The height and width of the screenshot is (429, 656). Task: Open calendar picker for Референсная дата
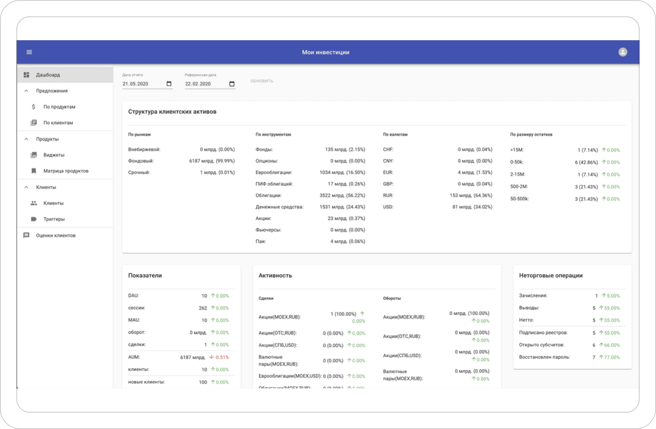pos(232,84)
